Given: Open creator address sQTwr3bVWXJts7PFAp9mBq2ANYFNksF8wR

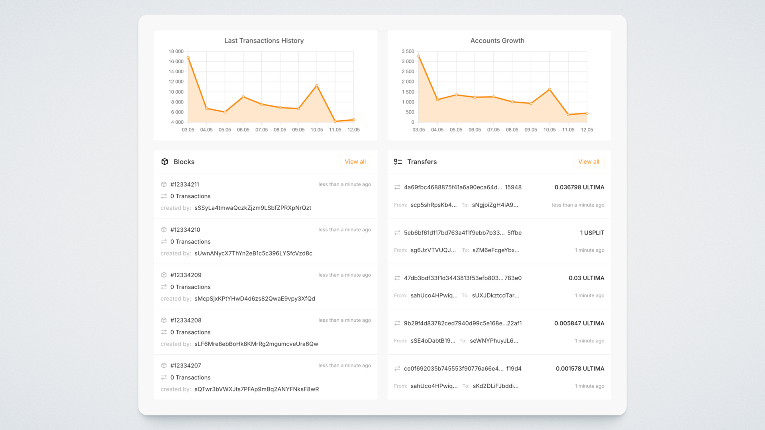Looking at the screenshot, I should 257,389.
